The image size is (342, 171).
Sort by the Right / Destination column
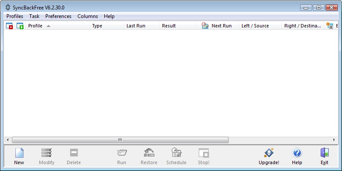click(x=303, y=26)
